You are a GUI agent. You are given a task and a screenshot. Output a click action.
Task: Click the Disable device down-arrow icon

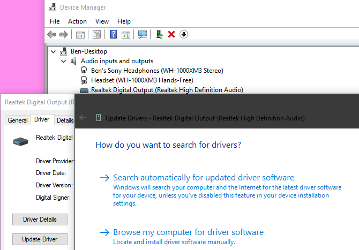[x=184, y=34]
